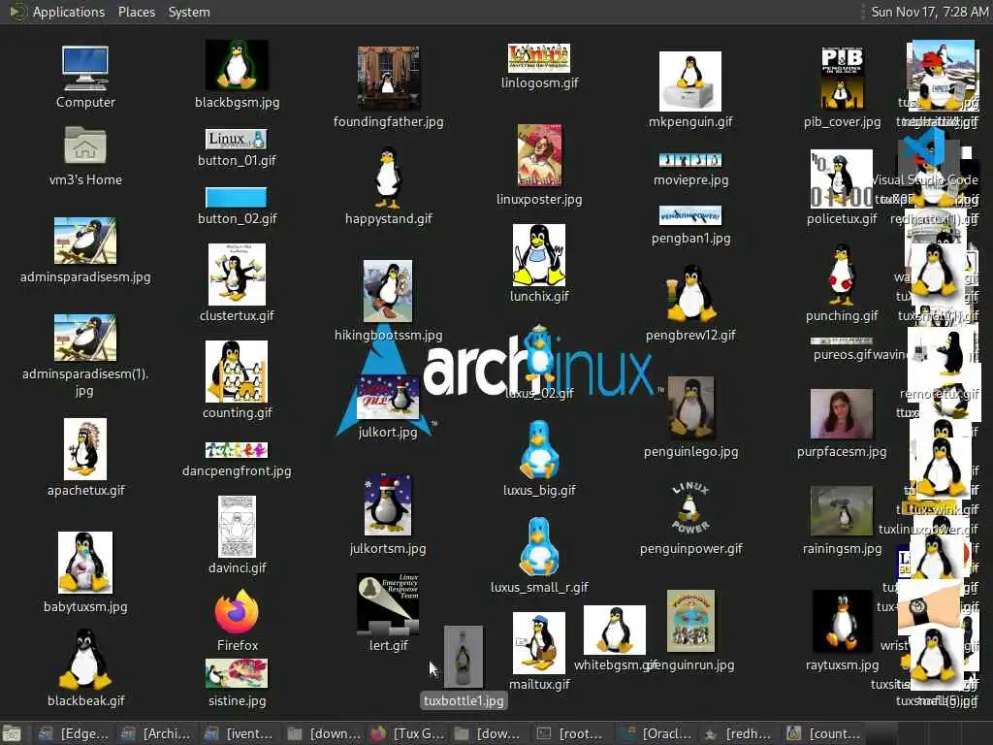Select the punching.gif icon
The image size is (993, 745).
pos(842,275)
